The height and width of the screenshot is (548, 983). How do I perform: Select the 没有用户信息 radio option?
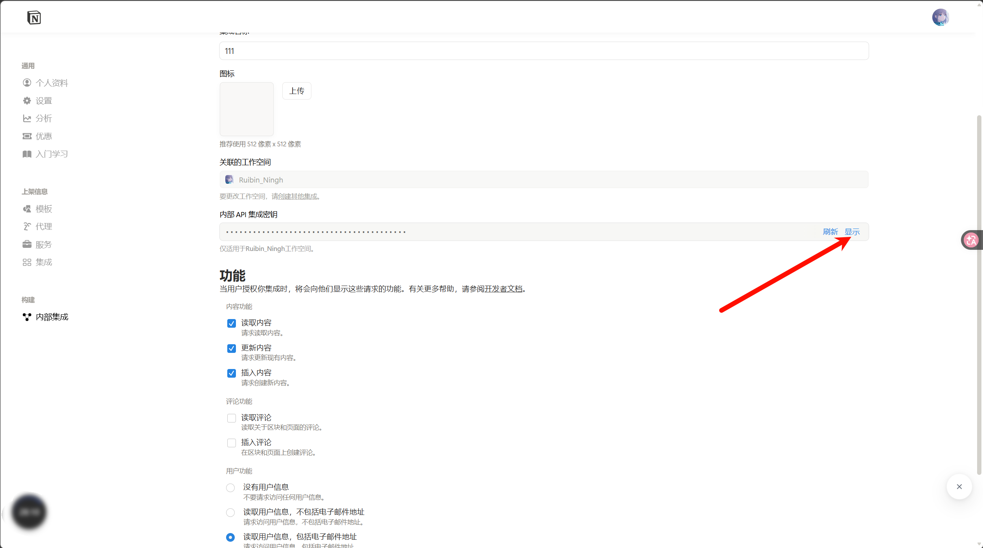tap(230, 488)
